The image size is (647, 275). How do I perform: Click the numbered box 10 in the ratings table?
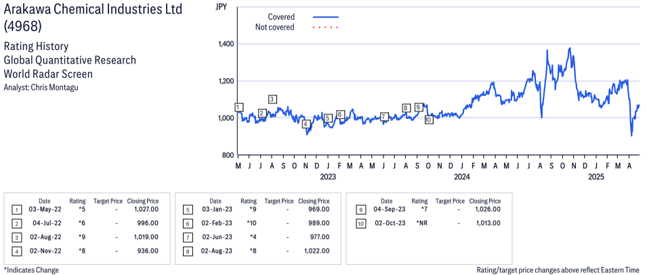360,224
